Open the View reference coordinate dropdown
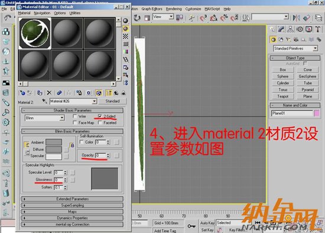Image resolution: width=325 pixels, height=233 pixels. pos(171,17)
